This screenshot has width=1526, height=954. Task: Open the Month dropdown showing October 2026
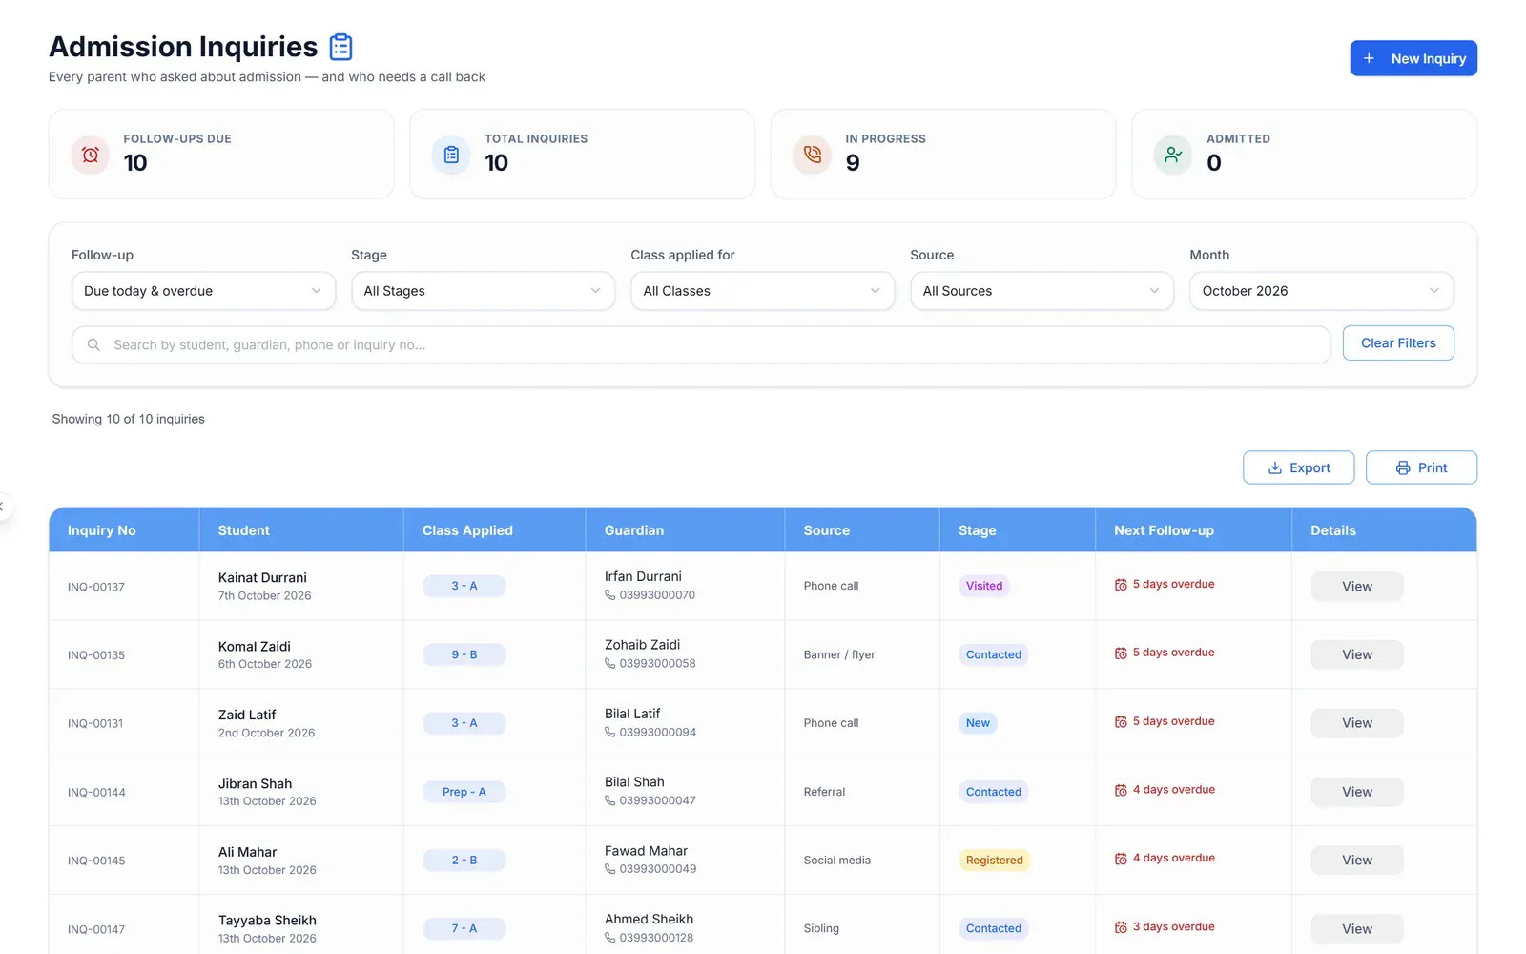pos(1321,291)
